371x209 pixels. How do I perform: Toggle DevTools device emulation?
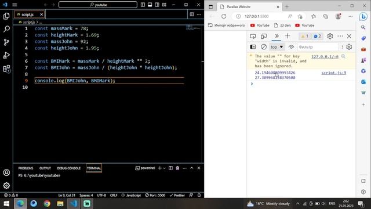point(264,36)
